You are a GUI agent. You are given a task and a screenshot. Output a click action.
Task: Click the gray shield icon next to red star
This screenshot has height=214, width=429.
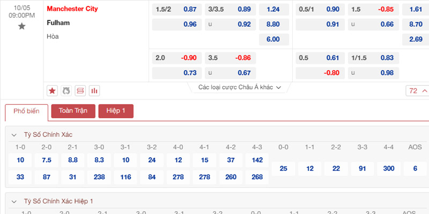click(x=66, y=91)
